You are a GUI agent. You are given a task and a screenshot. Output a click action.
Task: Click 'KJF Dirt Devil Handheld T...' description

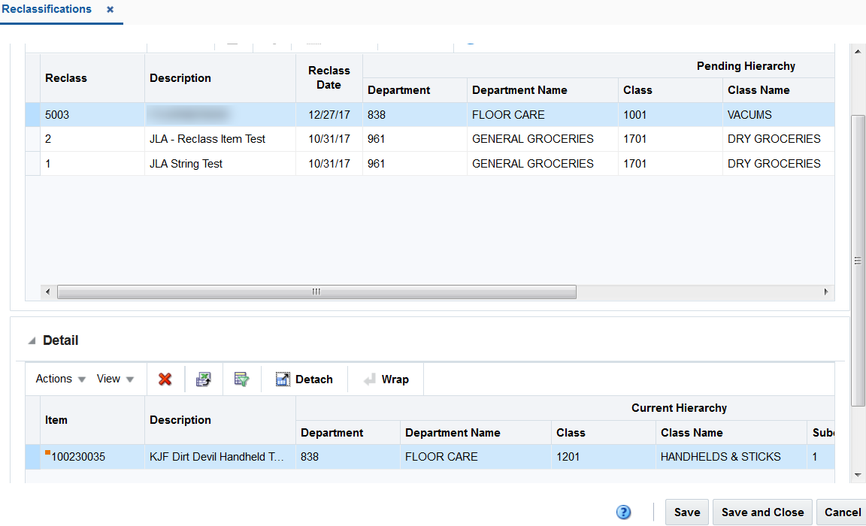(216, 457)
